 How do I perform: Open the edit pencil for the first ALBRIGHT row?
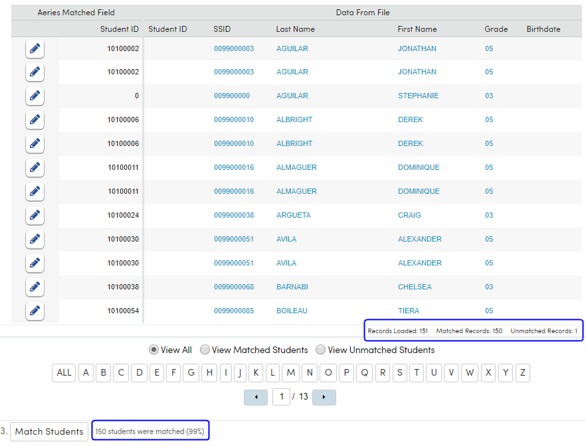[35, 120]
